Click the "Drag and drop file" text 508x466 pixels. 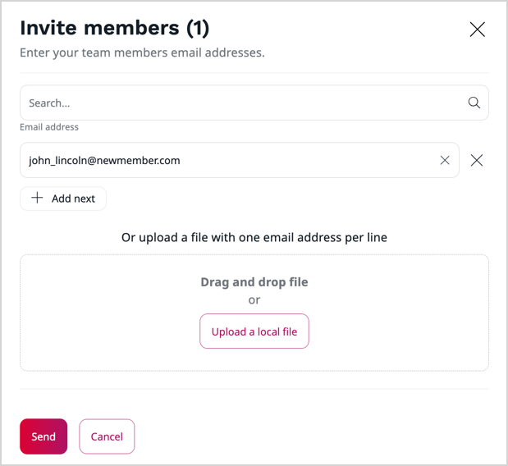pyautogui.click(x=254, y=282)
